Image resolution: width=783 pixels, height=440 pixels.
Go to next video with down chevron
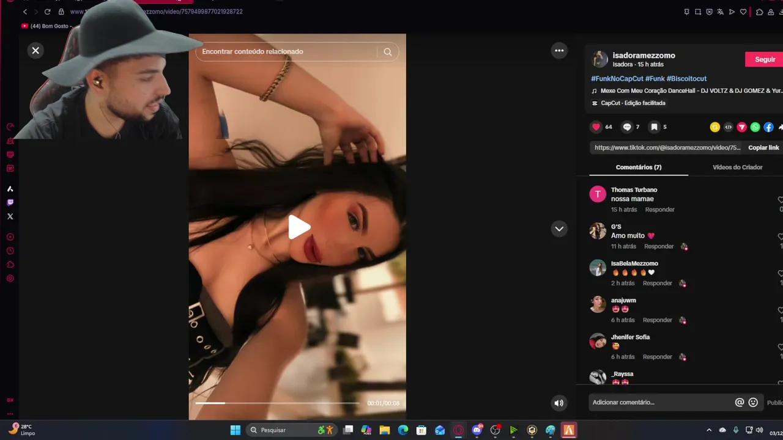[x=559, y=229]
